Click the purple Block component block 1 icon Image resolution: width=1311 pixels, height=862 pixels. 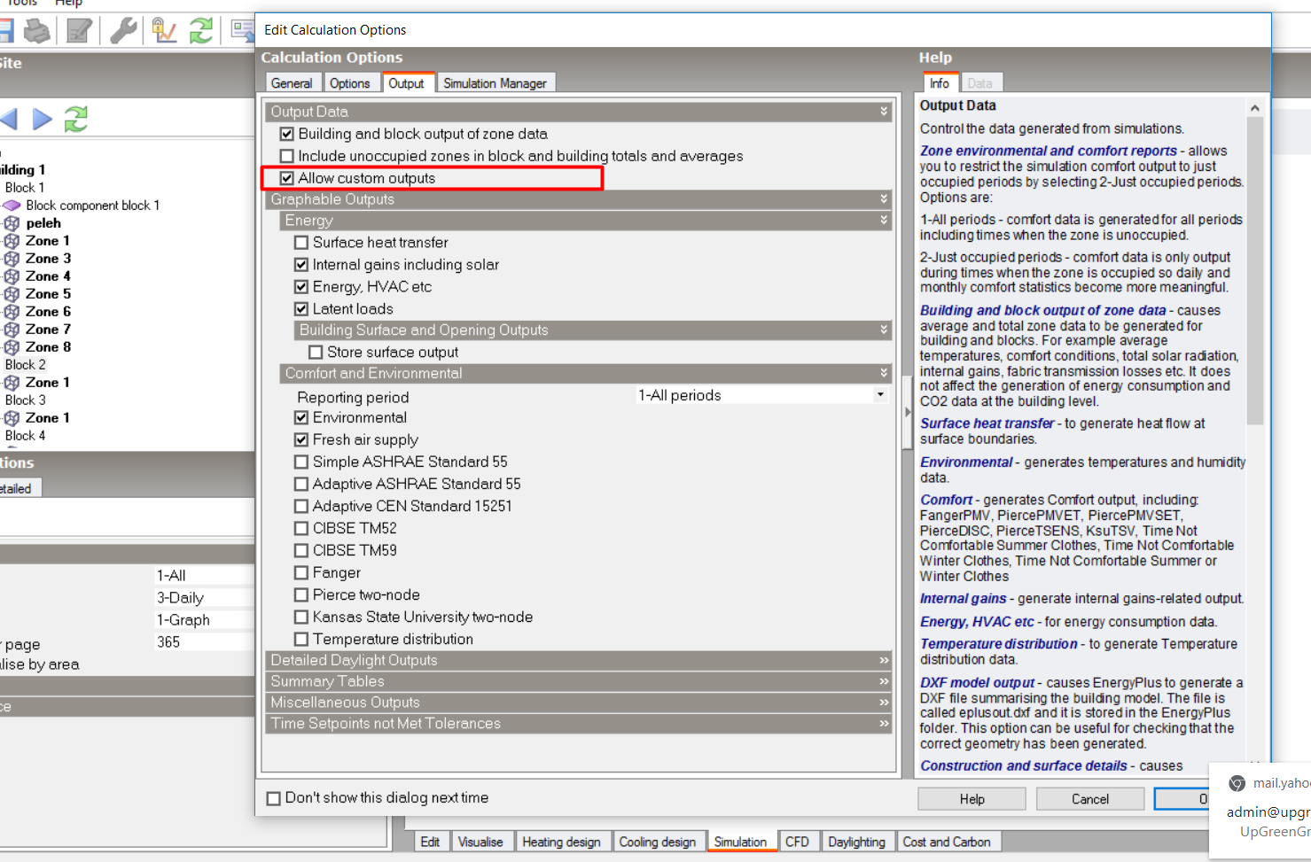click(x=12, y=206)
